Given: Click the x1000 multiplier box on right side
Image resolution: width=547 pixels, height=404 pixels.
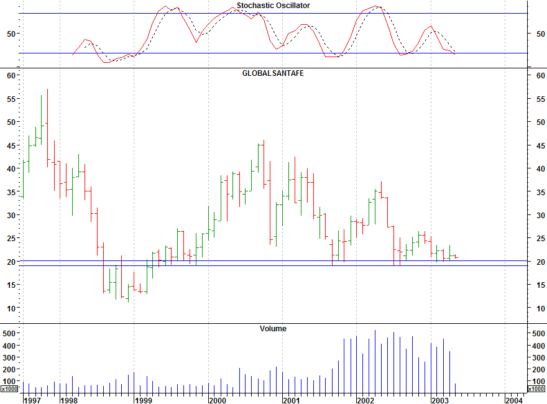Looking at the screenshot, I should (x=536, y=388).
